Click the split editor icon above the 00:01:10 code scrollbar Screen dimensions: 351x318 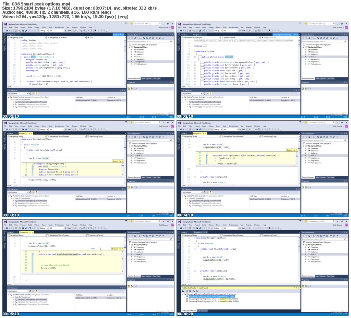[125, 40]
